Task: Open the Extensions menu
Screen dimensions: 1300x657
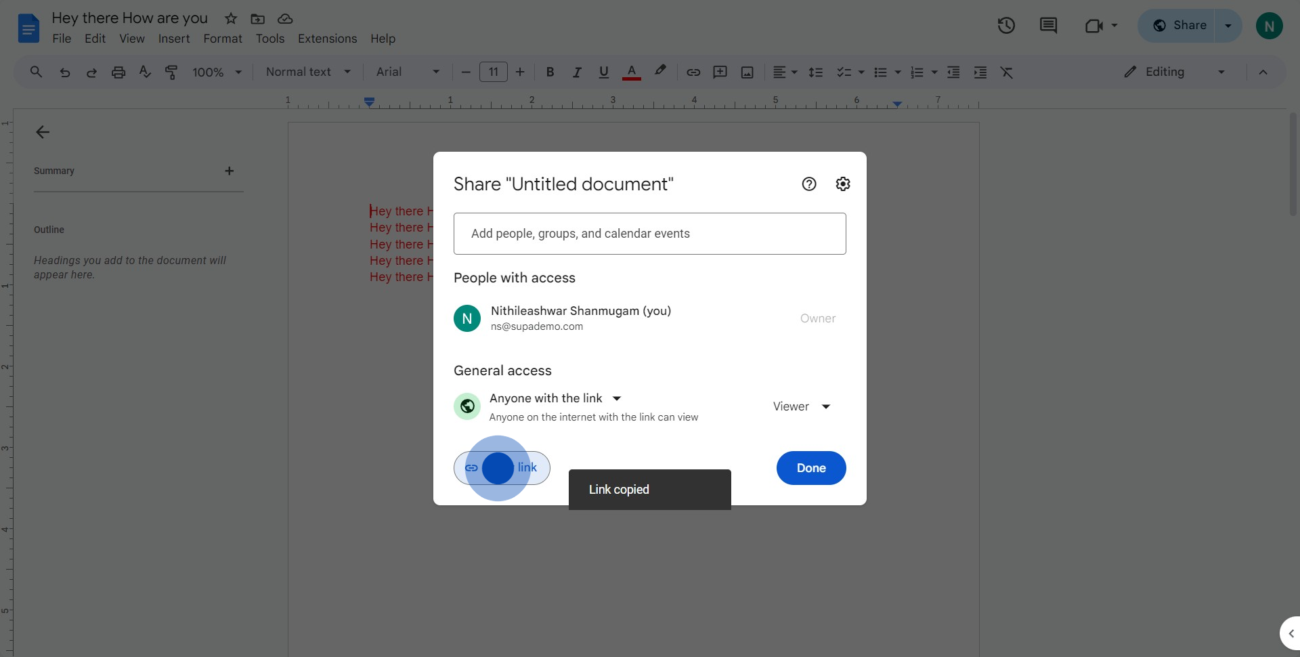Action: click(x=327, y=39)
